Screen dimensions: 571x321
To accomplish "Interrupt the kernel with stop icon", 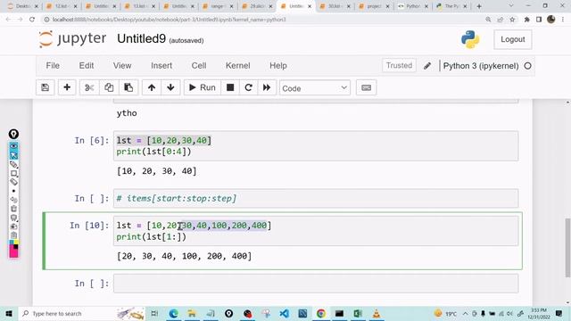I will tap(230, 87).
